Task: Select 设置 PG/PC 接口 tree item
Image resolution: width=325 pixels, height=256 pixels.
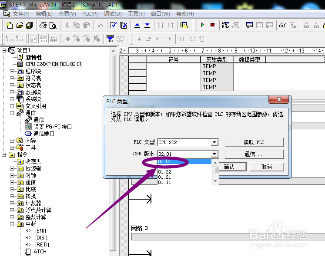Action: click(x=53, y=127)
